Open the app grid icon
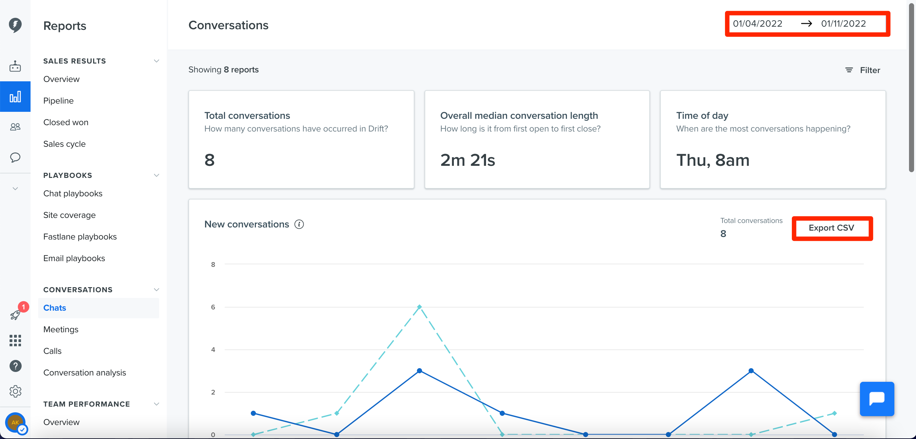This screenshot has height=439, width=916. click(15, 340)
